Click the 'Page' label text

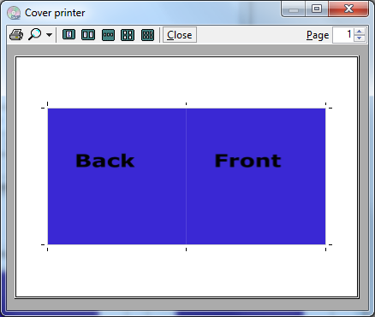318,35
